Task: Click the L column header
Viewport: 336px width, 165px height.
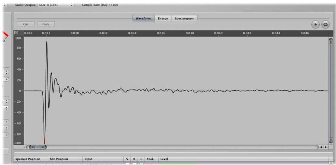Action: (x=141, y=159)
